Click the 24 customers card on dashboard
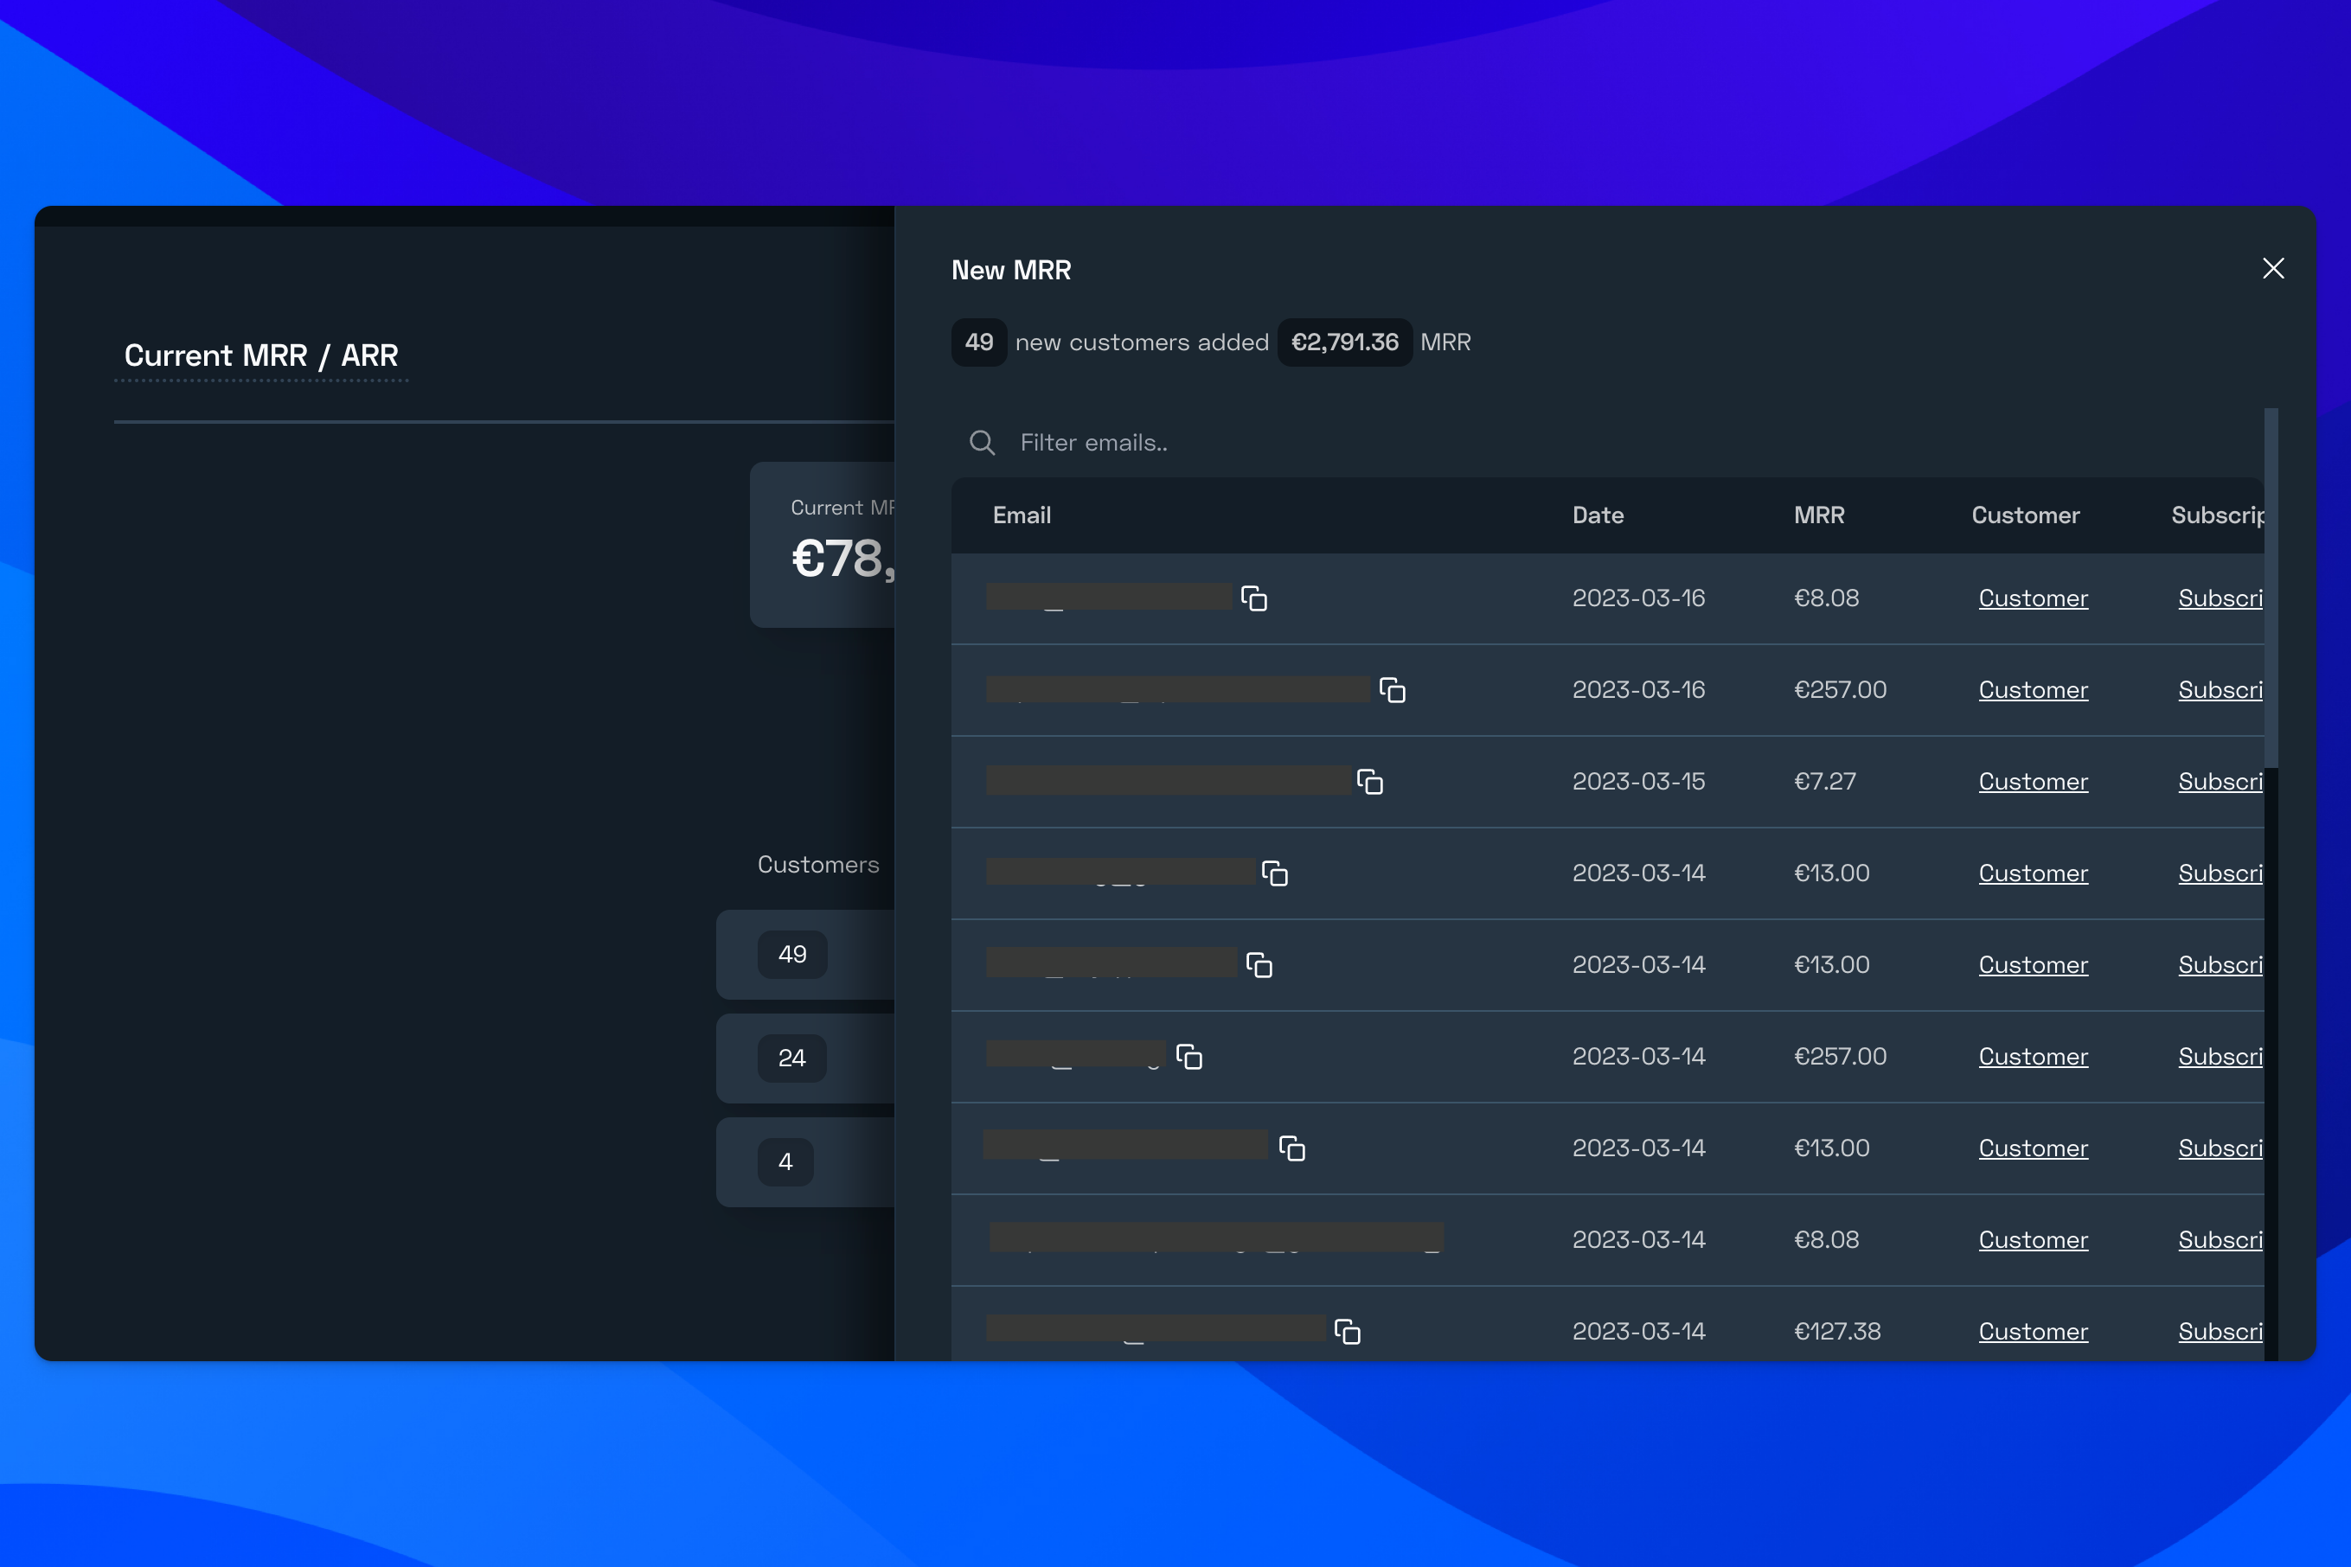 coord(805,1059)
